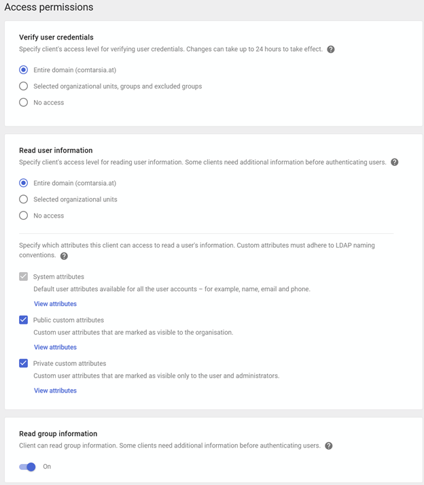Click help icon beside Read user information description
Viewport: 424px width, 485px height.
(x=395, y=163)
